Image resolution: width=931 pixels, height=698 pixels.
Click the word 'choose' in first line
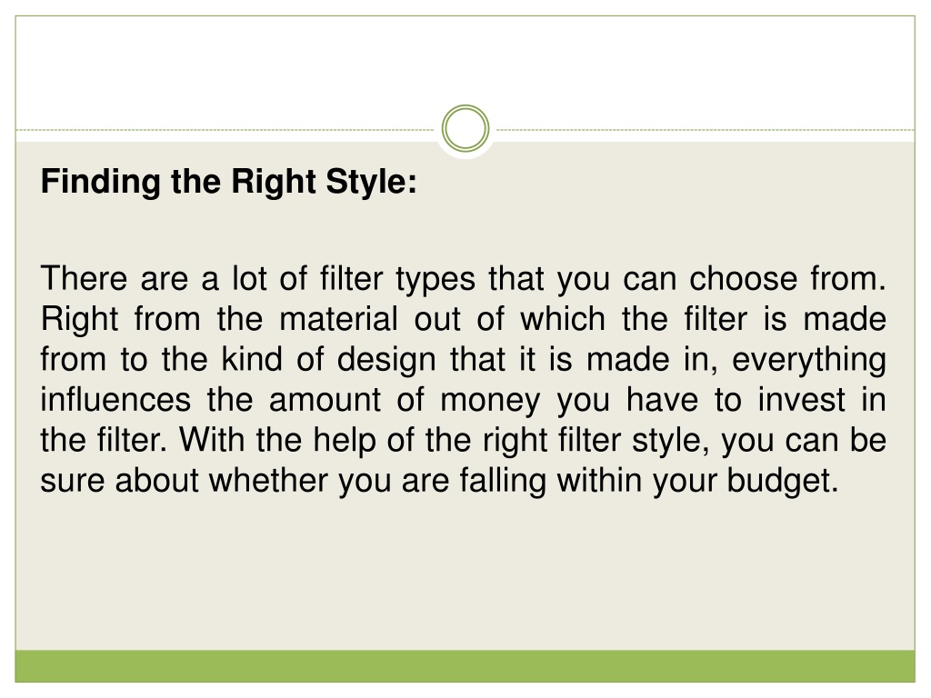coord(743,278)
